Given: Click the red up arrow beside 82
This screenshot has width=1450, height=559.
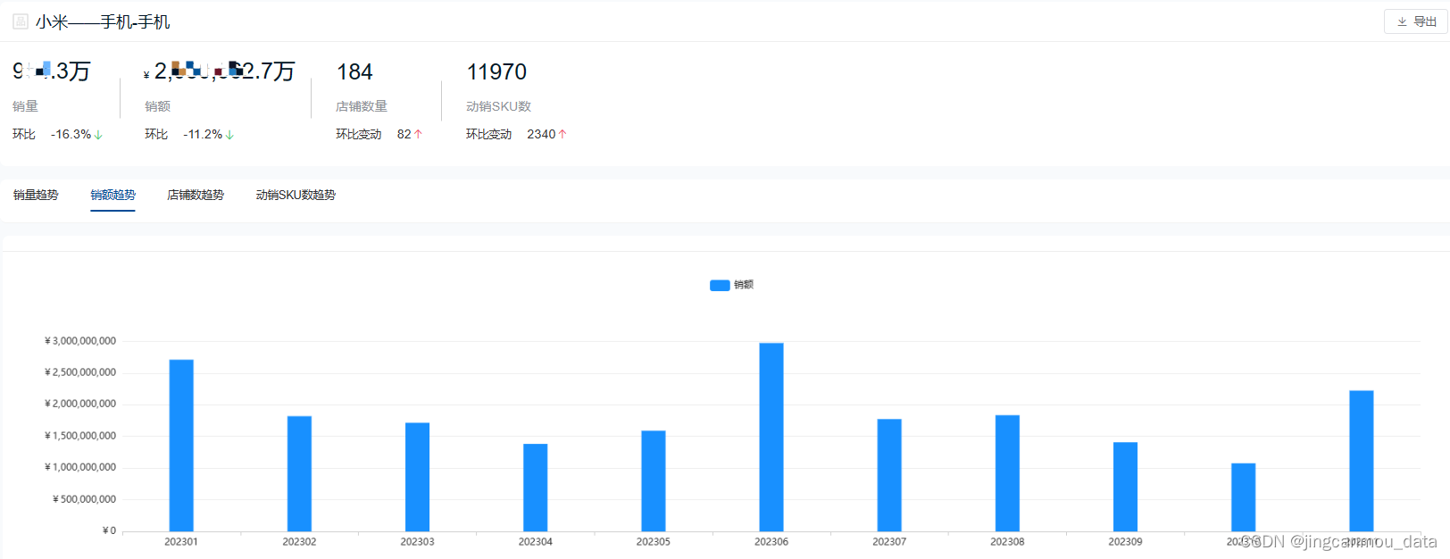Looking at the screenshot, I should (418, 134).
